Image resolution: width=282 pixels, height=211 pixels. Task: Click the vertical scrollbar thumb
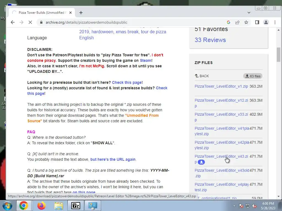[x=278, y=55]
